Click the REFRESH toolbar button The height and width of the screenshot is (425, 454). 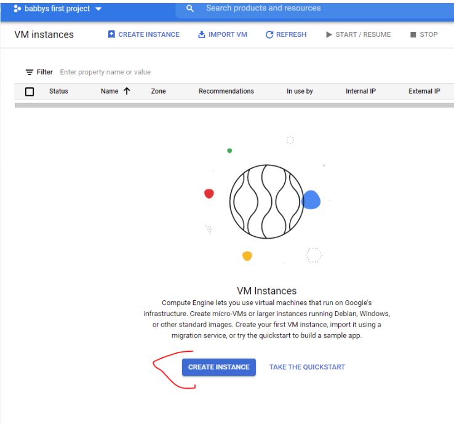(x=286, y=34)
